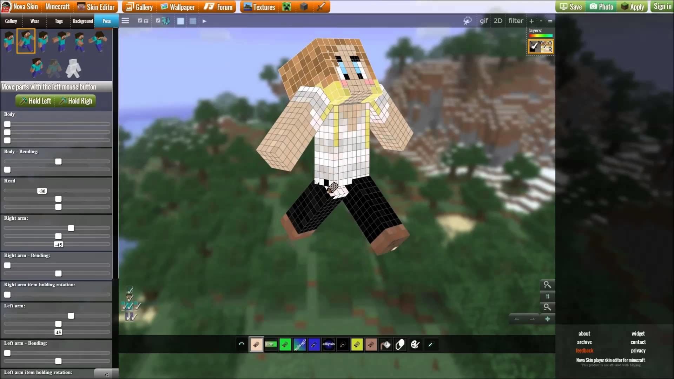This screenshot has width=674, height=379.
Task: Click the move camera cross icon
Action: [548, 319]
